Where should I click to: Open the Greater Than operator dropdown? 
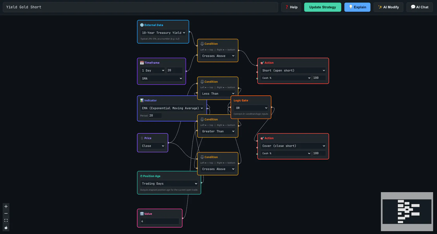[x=218, y=131]
